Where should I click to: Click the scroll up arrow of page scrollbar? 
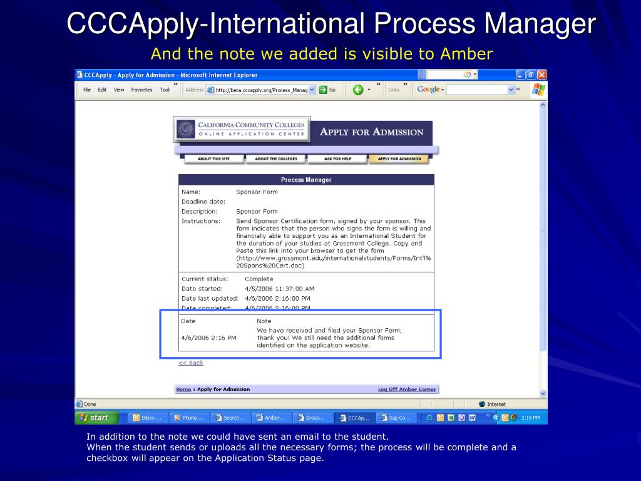pos(543,105)
